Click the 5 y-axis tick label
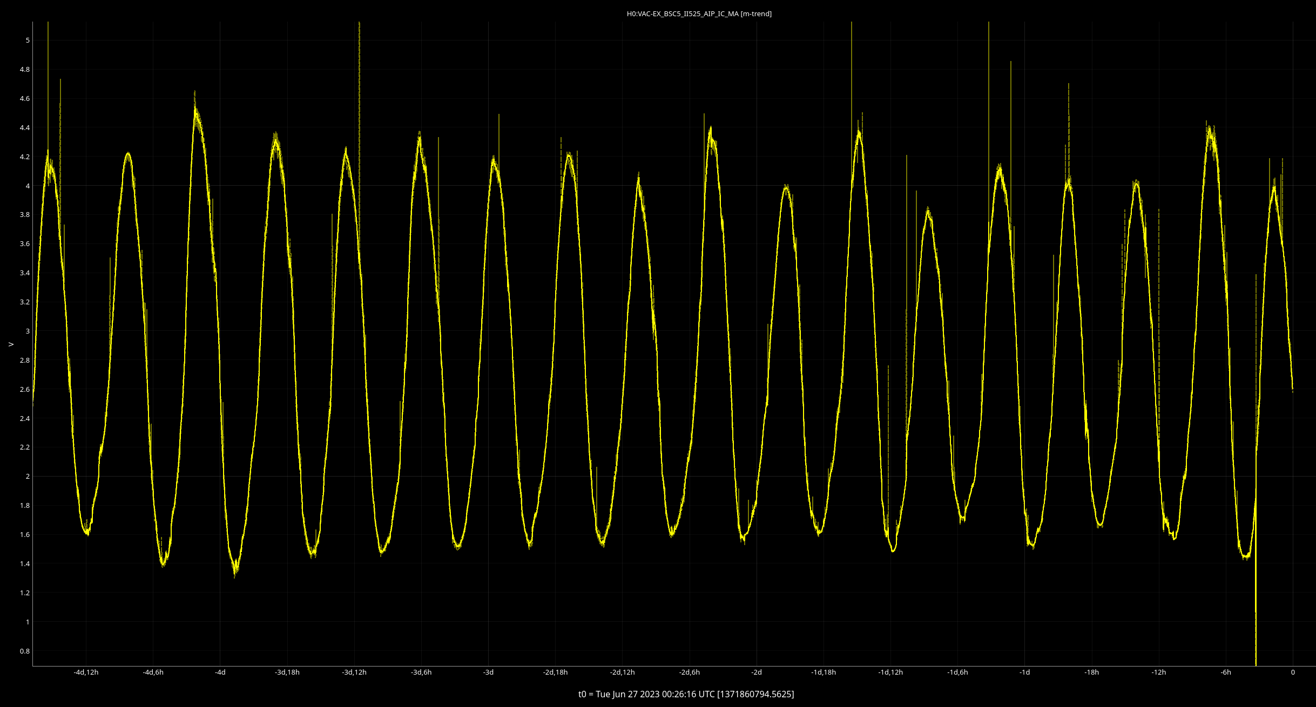 28,40
